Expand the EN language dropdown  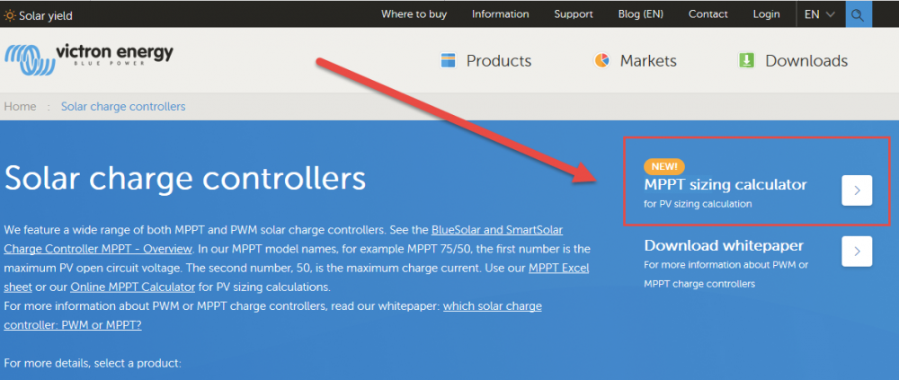coord(820,14)
